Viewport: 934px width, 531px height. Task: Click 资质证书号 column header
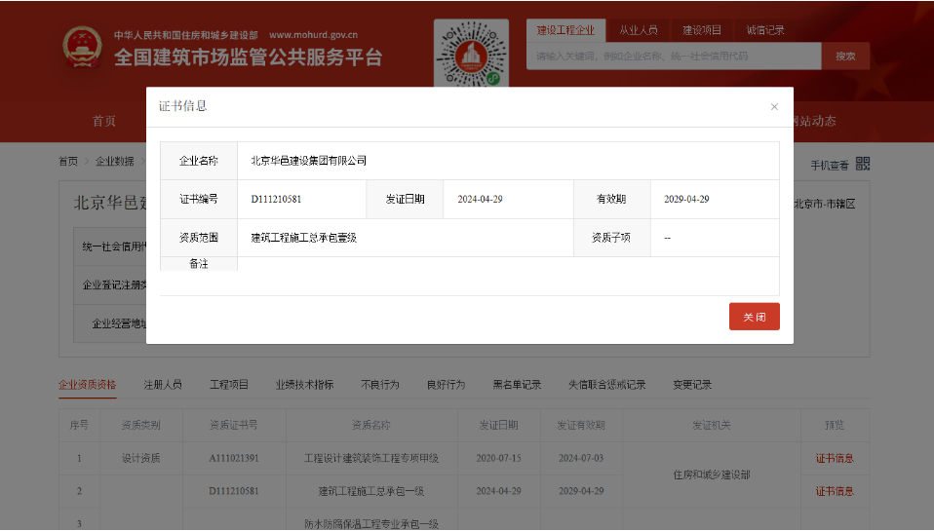[234, 425]
